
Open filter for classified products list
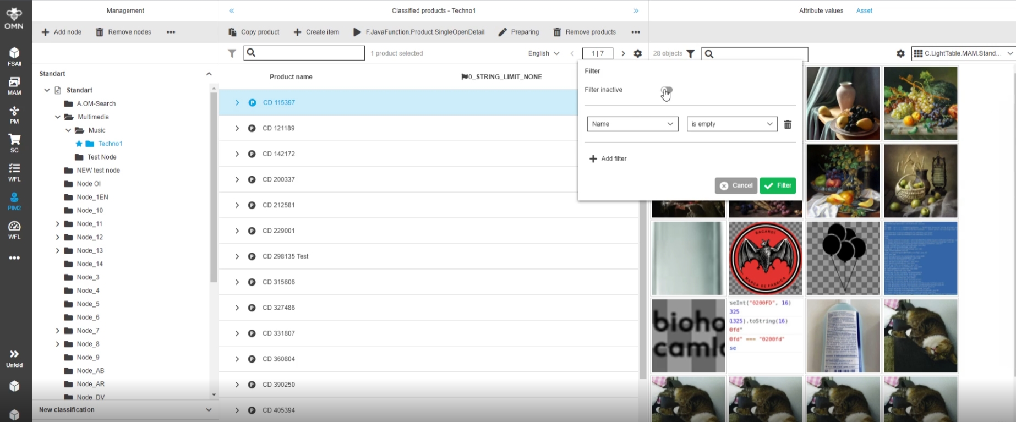[232, 53]
